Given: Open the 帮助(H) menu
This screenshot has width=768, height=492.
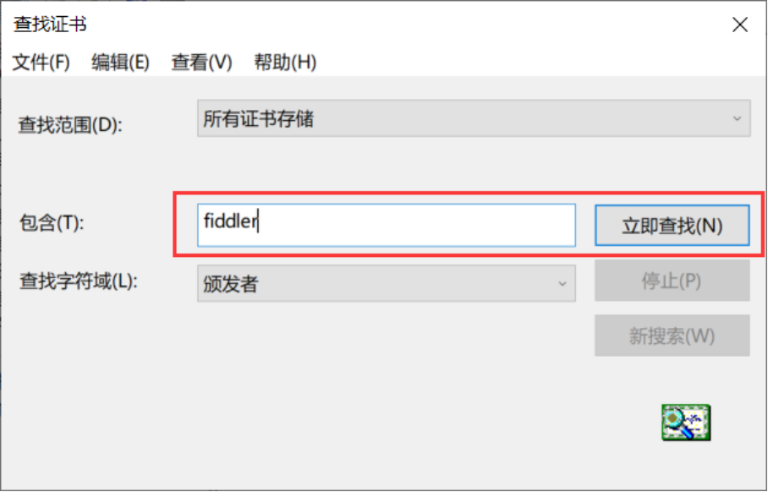Looking at the screenshot, I should click(x=285, y=63).
